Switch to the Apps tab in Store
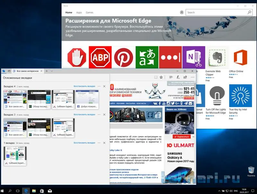This screenshot has width=257, height=194. (x=79, y=13)
